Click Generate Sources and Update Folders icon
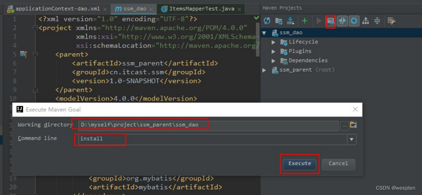The image size is (422, 195). 279,21
